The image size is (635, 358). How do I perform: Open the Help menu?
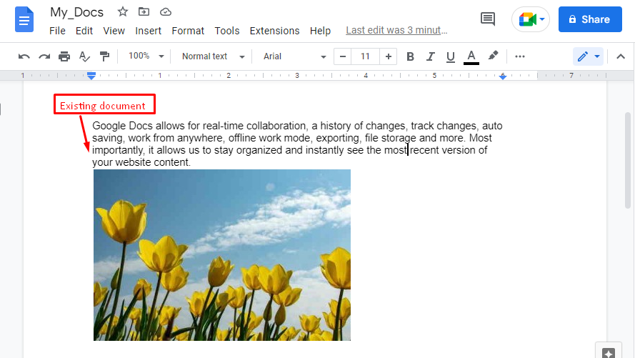tap(320, 31)
